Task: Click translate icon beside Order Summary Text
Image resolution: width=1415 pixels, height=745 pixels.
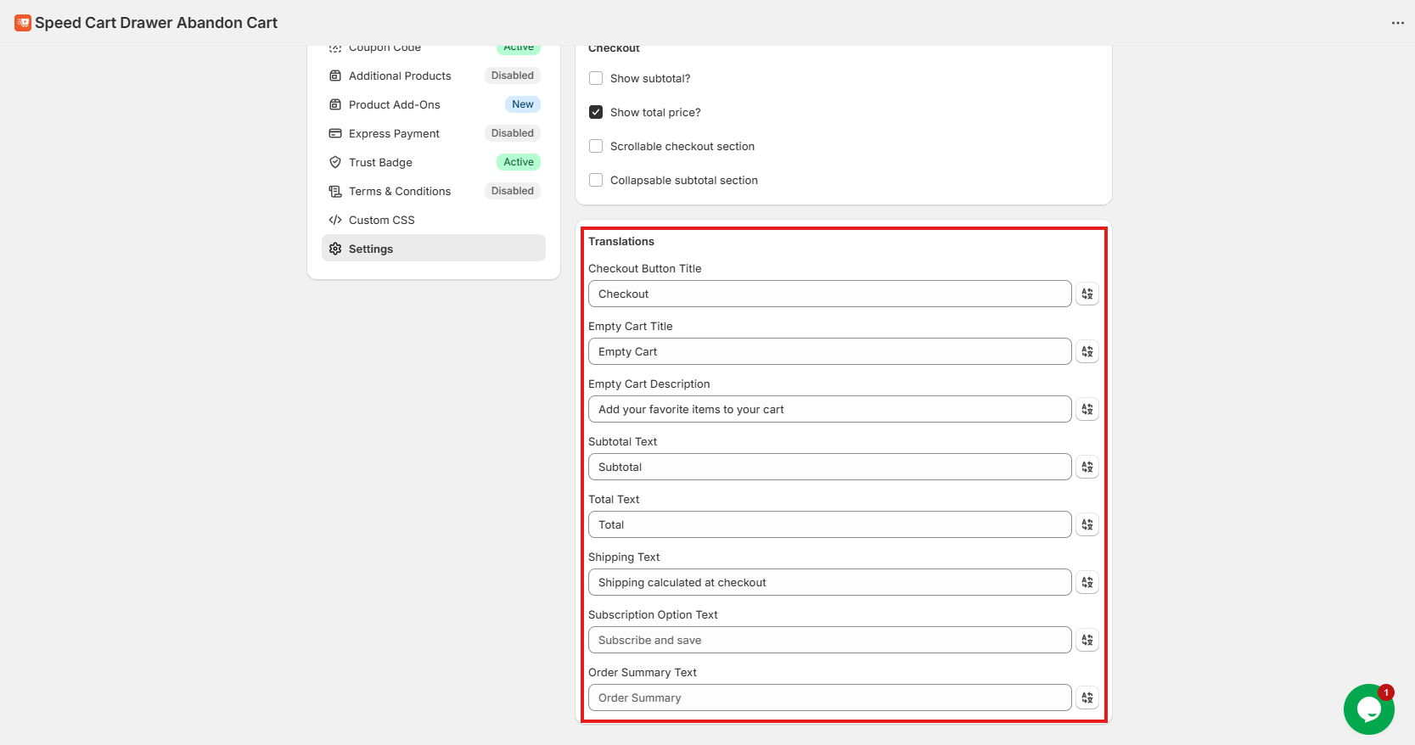Action: pyautogui.click(x=1087, y=697)
